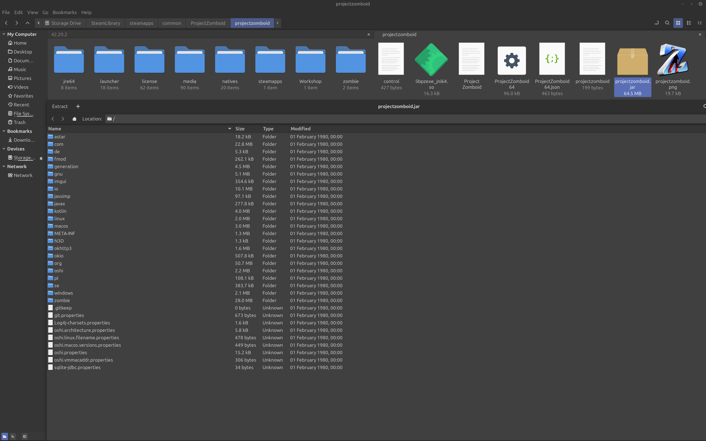Select the META-INF folder in the archive
This screenshot has width=706, height=441.
point(65,233)
